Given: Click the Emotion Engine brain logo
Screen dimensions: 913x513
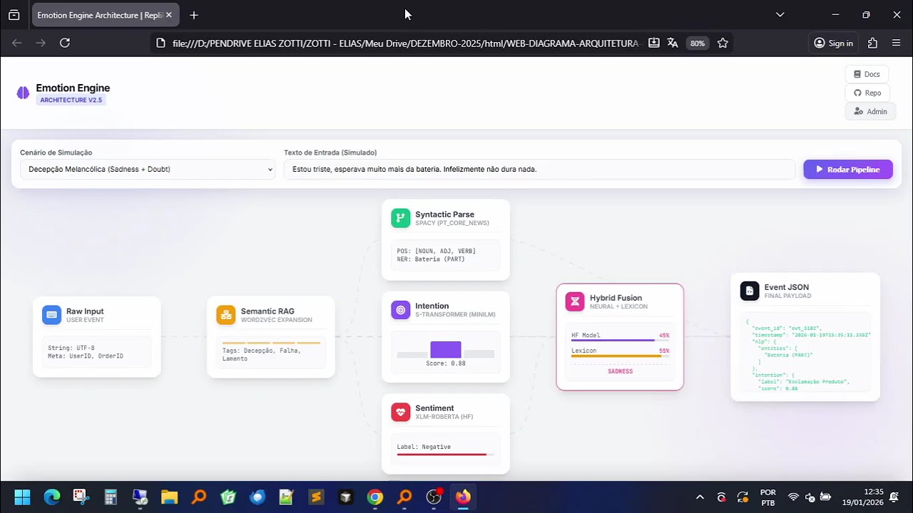Looking at the screenshot, I should (x=23, y=93).
